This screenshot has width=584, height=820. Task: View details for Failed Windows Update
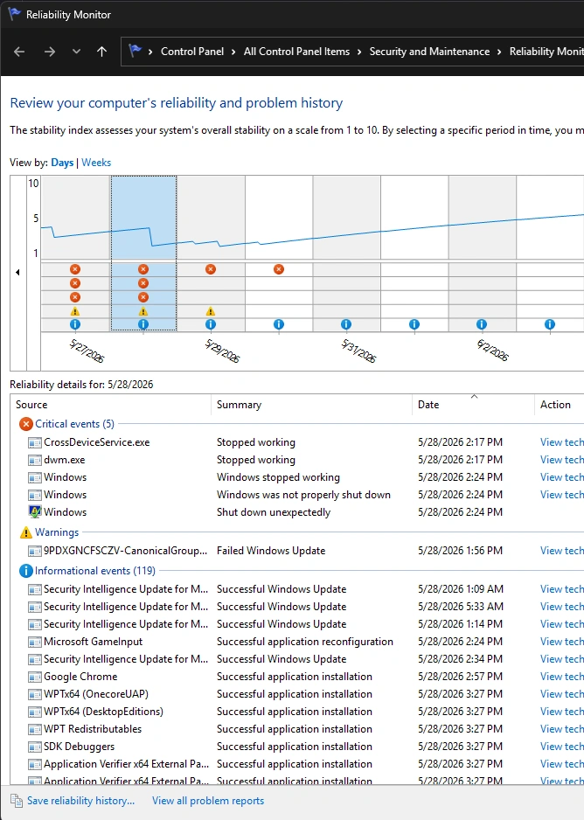(562, 551)
